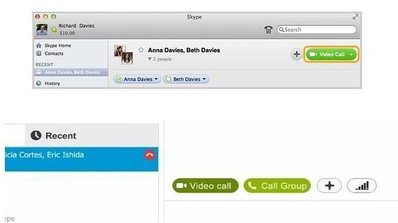Viewport: 398px width, 223px height.
Task: Open the dial pad phone icon
Action: point(268,30)
